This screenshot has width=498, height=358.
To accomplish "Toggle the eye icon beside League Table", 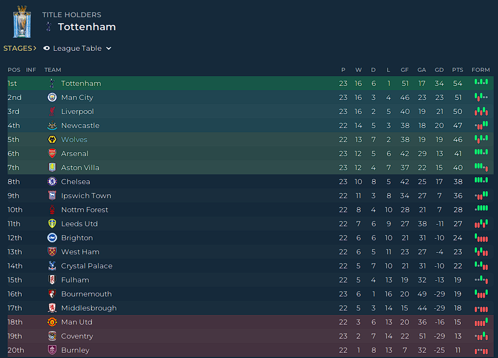I will click(x=47, y=48).
